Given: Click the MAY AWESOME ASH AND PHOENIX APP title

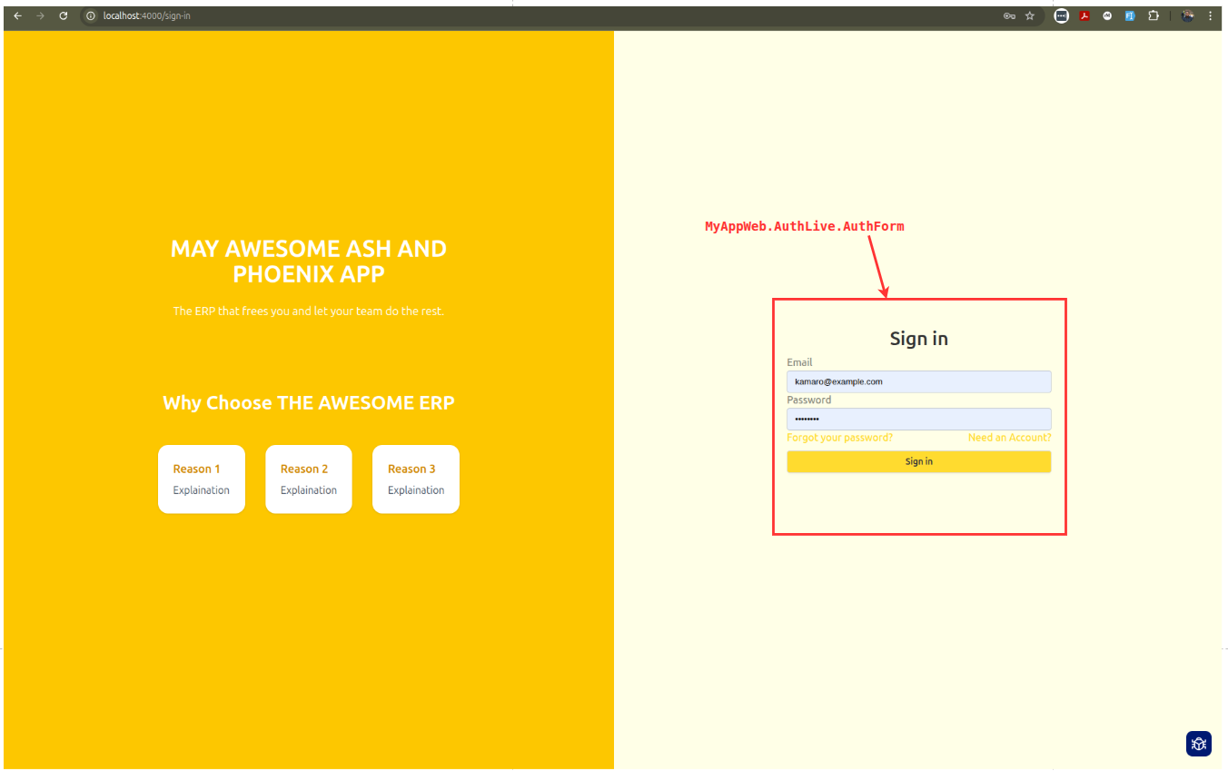Looking at the screenshot, I should tap(309, 261).
